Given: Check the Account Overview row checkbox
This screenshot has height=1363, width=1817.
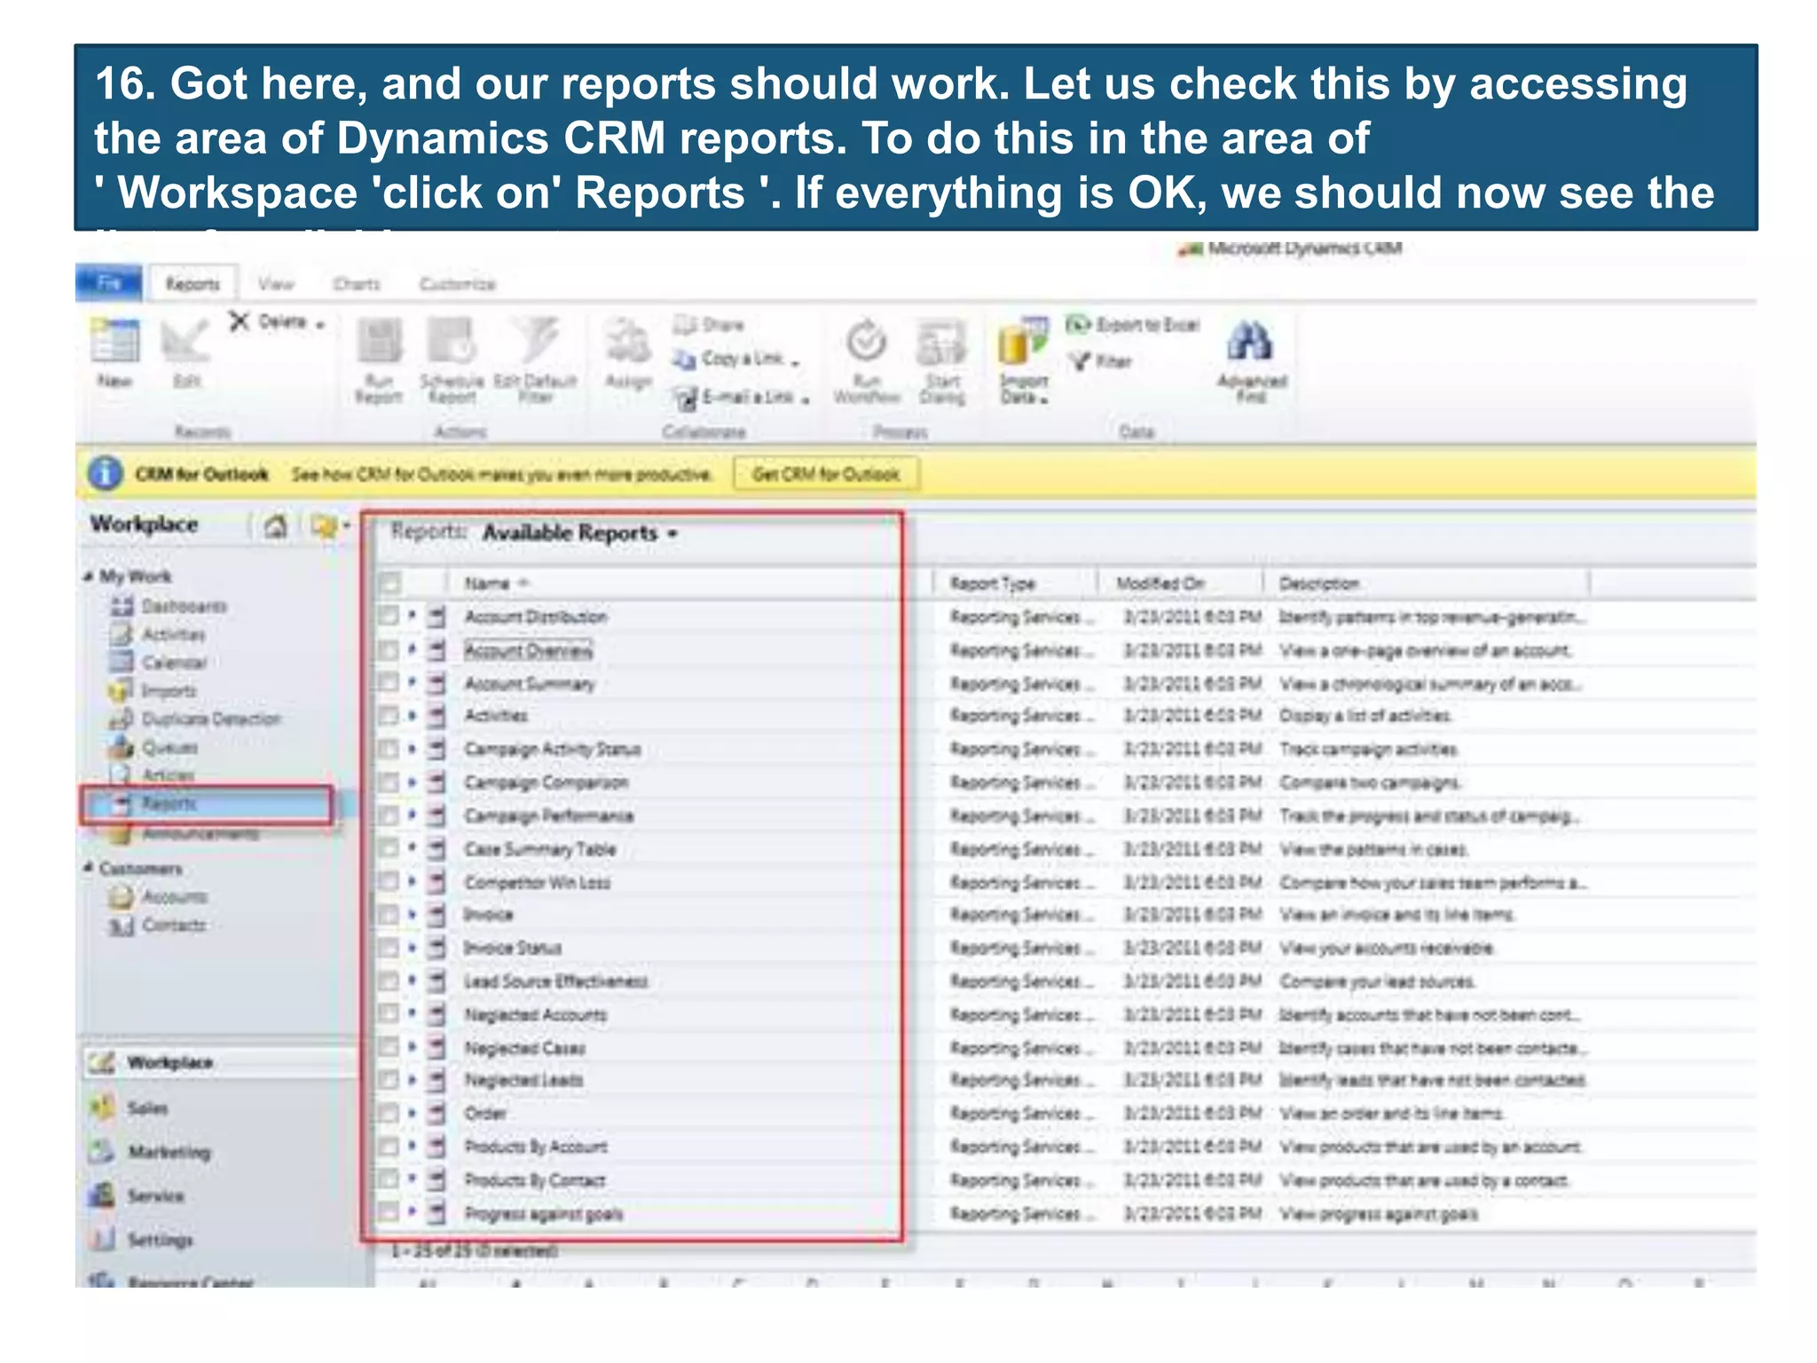Looking at the screenshot, I should tap(389, 650).
